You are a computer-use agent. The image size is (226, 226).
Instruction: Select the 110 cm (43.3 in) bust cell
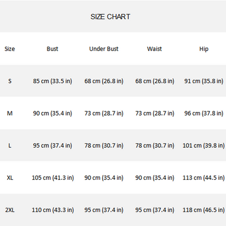[x=53, y=210]
